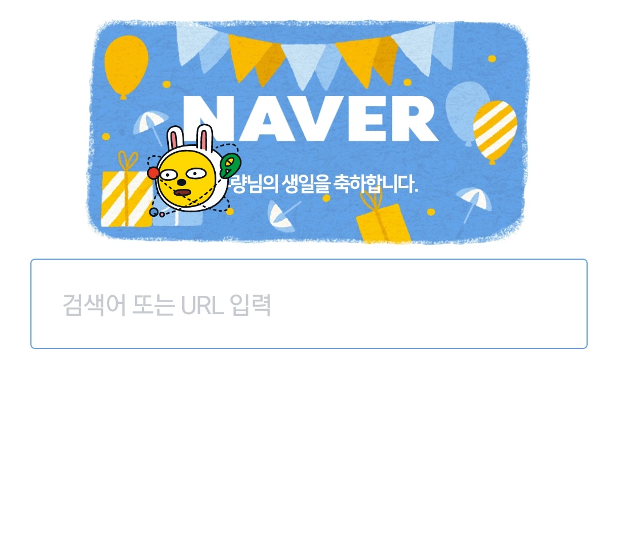Pop the solid yellow balloon
618x559 pixels.
coord(126,66)
